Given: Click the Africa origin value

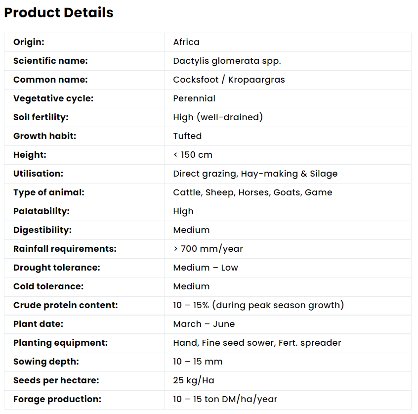Looking at the screenshot, I should pyautogui.click(x=186, y=42).
